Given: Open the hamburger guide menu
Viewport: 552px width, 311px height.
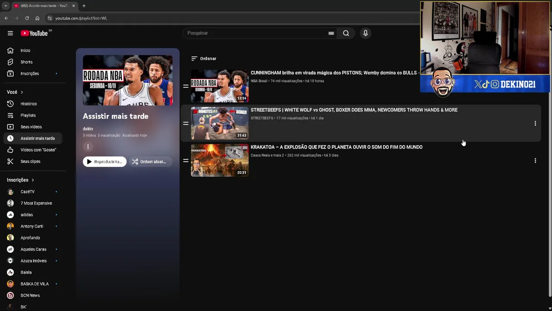Looking at the screenshot, I should pyautogui.click(x=10, y=33).
